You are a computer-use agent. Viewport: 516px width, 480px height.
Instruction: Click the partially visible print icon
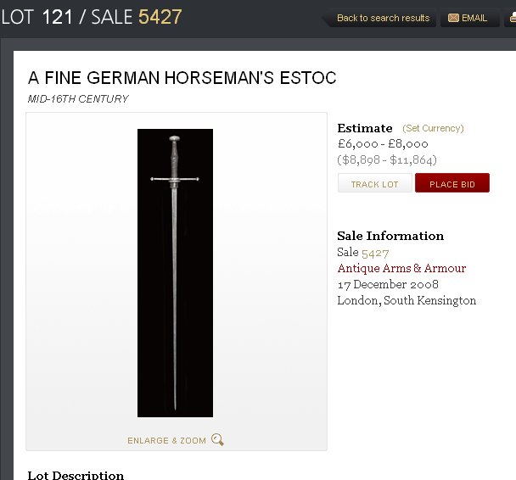pos(513,18)
